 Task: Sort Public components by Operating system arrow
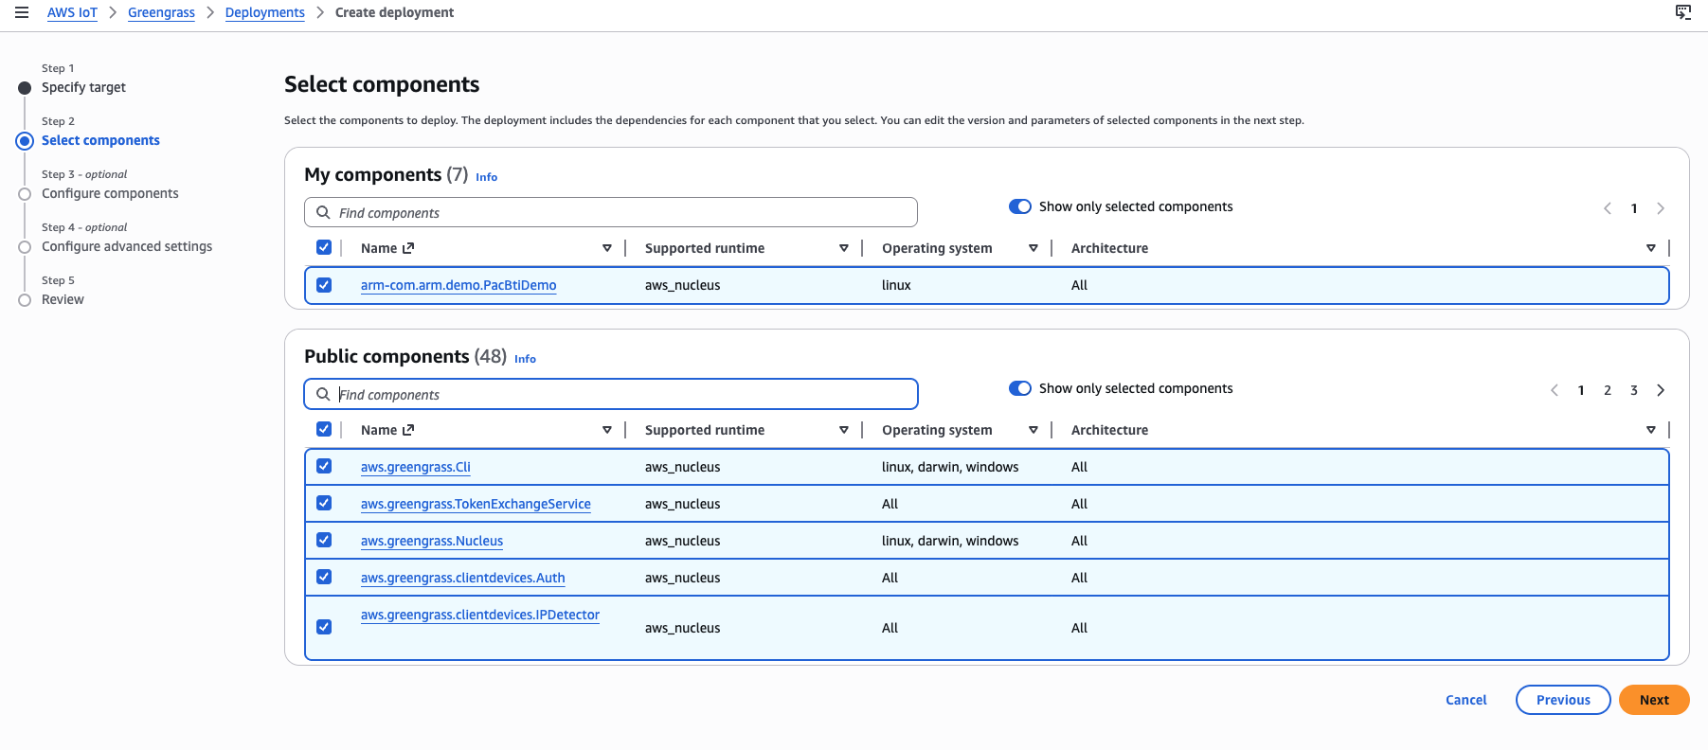(1034, 430)
